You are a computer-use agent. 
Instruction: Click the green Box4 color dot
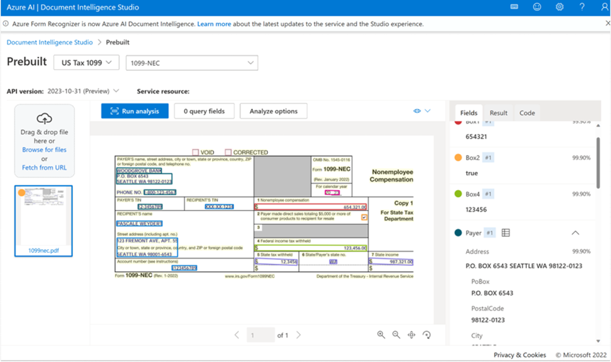[458, 194]
